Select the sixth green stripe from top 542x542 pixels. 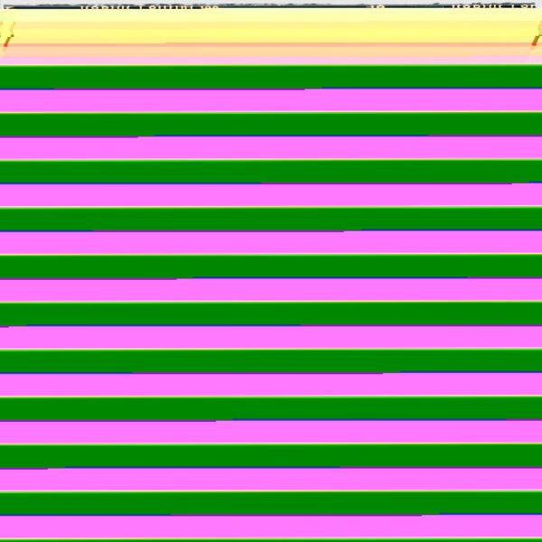point(271,313)
